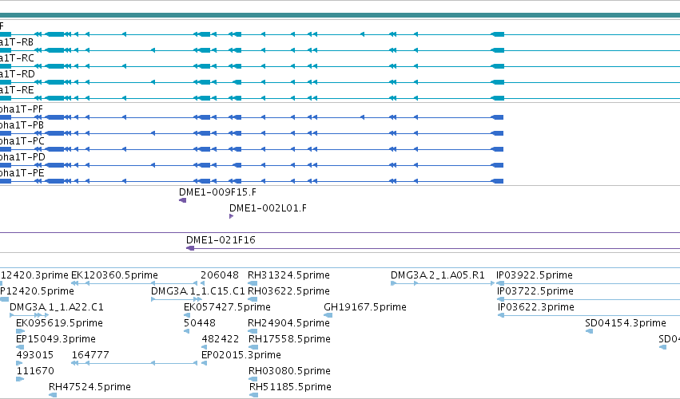680x399 pixels.
Task: Click the GH19167.5prime arrow glyph
Action: coord(328,315)
